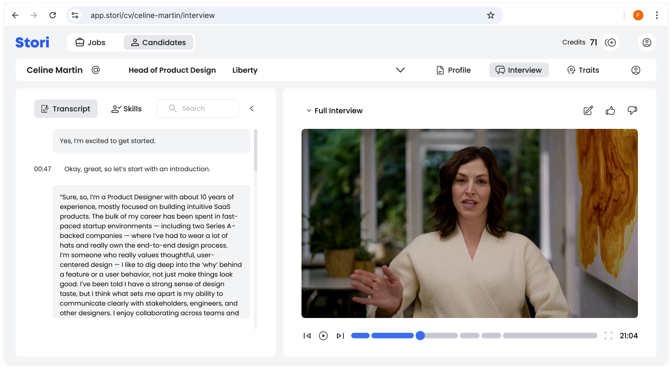672x370 pixels.
Task: Click the site settings icon in address bar
Action: (75, 15)
